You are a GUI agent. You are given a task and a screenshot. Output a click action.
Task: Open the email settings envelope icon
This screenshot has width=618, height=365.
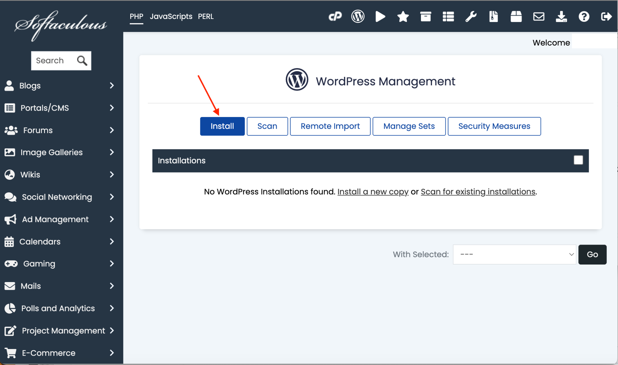[539, 16]
